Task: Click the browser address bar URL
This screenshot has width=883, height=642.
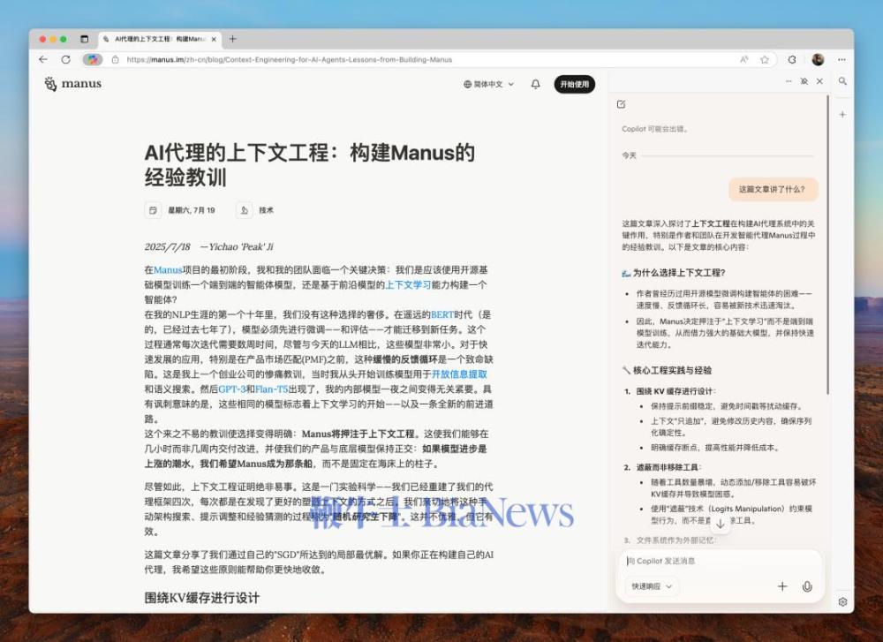Action: click(x=290, y=60)
